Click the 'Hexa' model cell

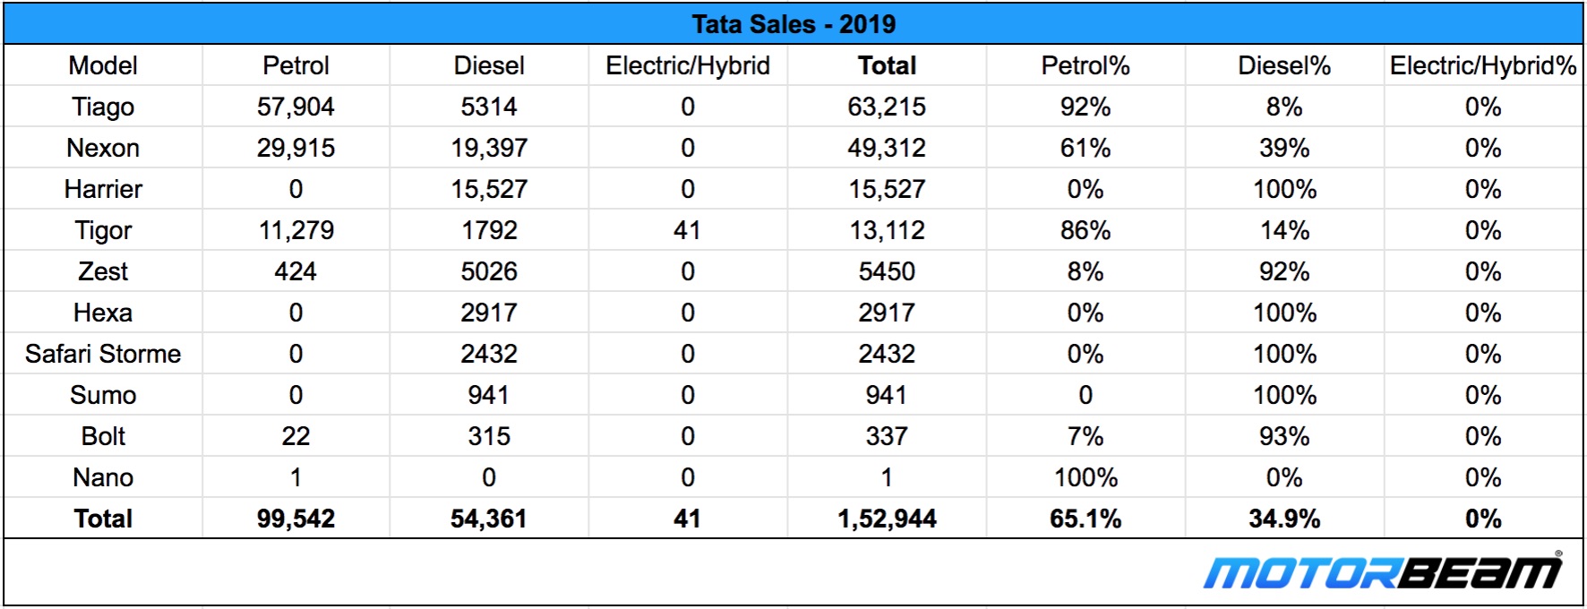click(103, 313)
